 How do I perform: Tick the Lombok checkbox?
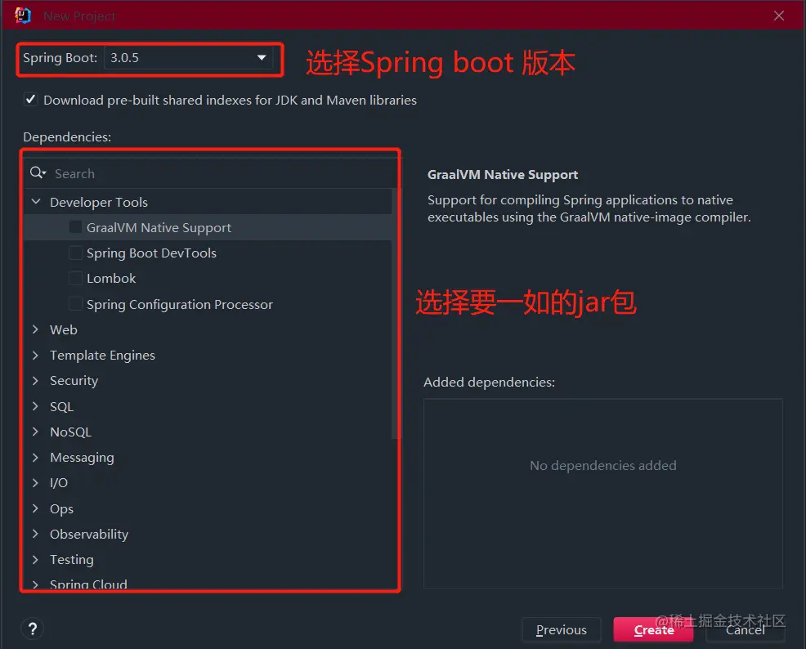pyautogui.click(x=75, y=278)
